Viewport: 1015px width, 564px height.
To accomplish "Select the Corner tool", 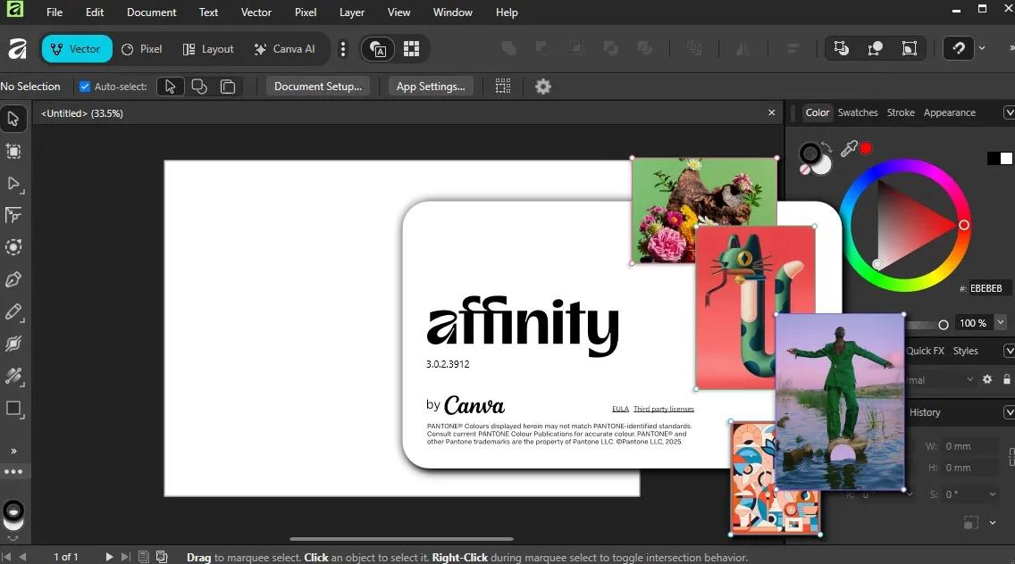I will coord(13,215).
